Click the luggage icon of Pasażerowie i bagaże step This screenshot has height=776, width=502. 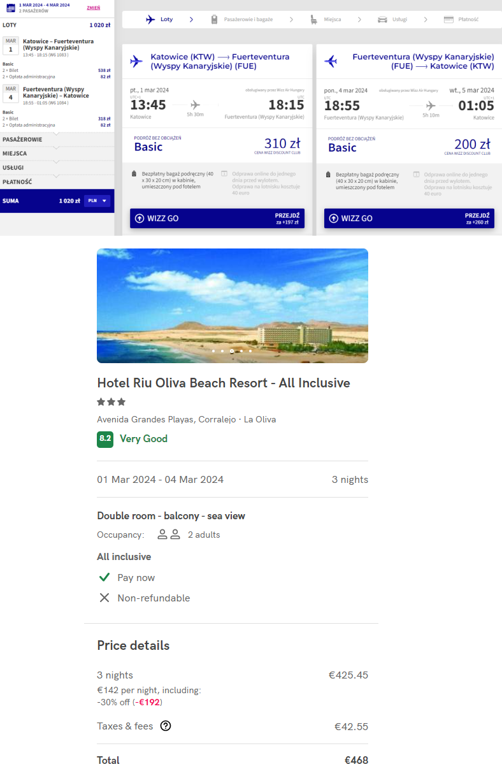215,19
